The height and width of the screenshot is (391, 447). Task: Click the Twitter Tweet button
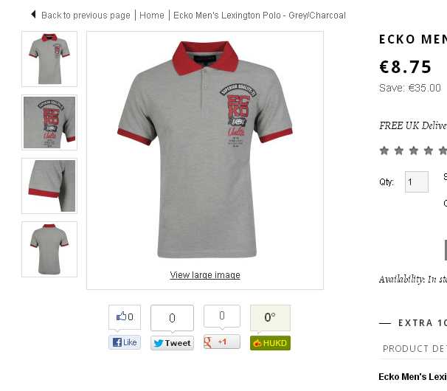tap(172, 343)
